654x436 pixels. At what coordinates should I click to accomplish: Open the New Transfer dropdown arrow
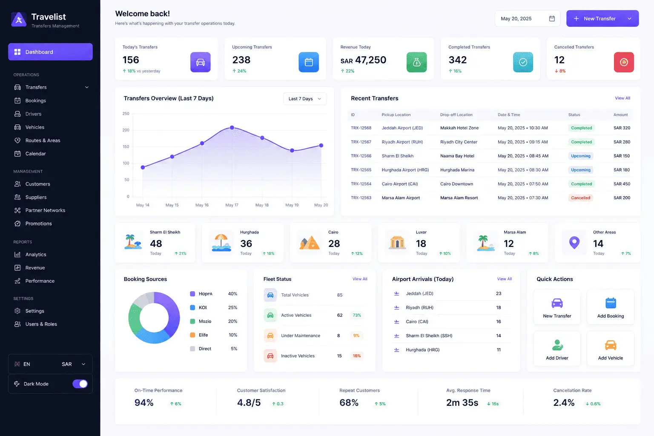point(629,19)
